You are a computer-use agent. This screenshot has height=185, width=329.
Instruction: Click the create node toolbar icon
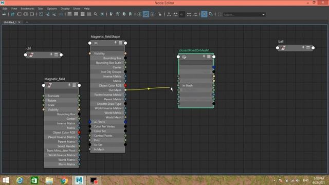[4, 14]
